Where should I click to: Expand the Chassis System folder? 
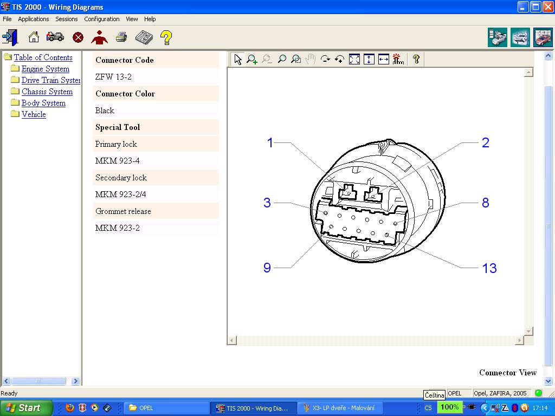(47, 92)
